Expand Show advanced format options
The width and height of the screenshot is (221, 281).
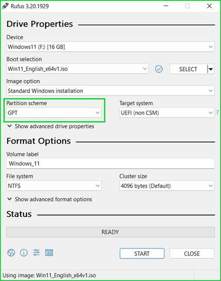pos(49,199)
